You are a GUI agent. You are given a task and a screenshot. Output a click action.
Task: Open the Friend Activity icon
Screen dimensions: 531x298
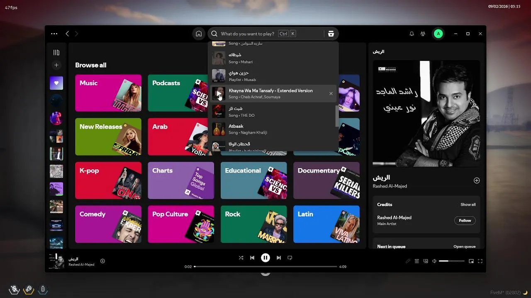423,34
